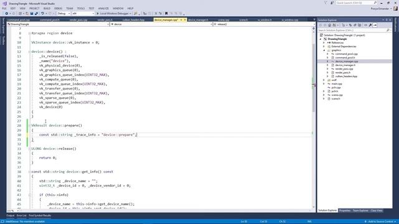
Task: Collapse the device::device() constructor code block
Action: point(30,52)
